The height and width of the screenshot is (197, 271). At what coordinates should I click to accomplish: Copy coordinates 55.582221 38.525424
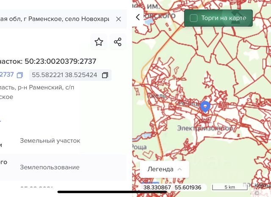[105, 75]
